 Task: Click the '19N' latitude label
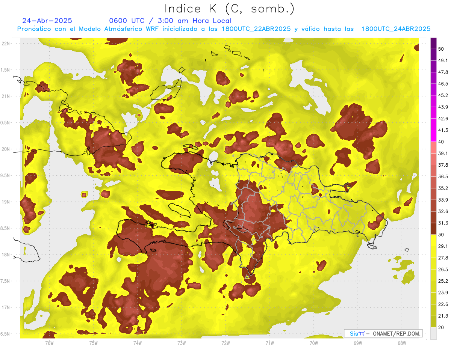pos(5,202)
